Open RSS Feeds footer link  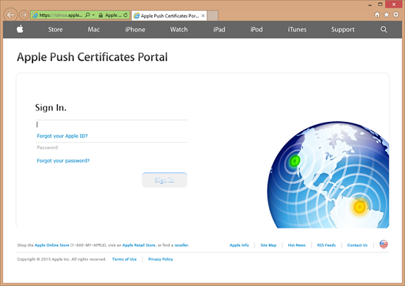tap(326, 245)
